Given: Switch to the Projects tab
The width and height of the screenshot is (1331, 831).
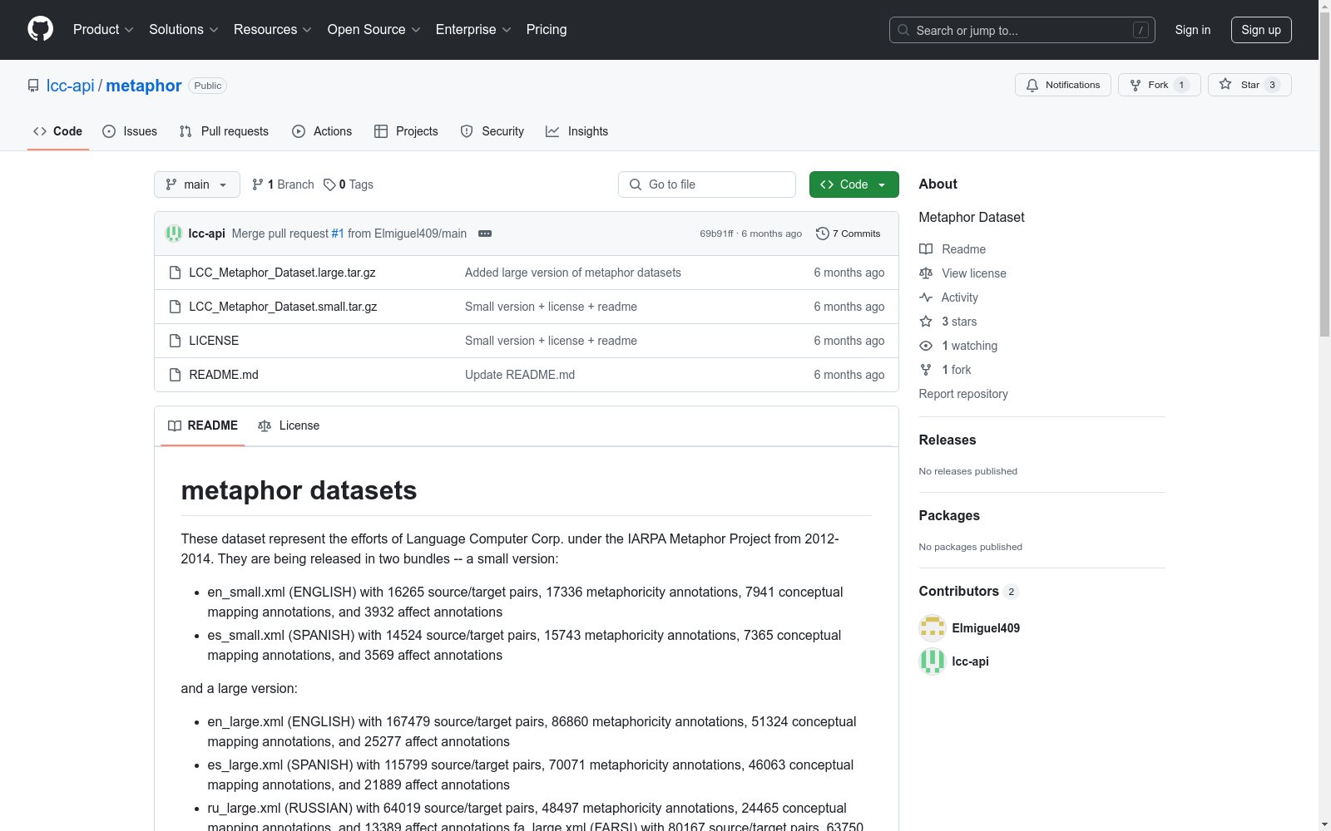Looking at the screenshot, I should click(x=406, y=131).
